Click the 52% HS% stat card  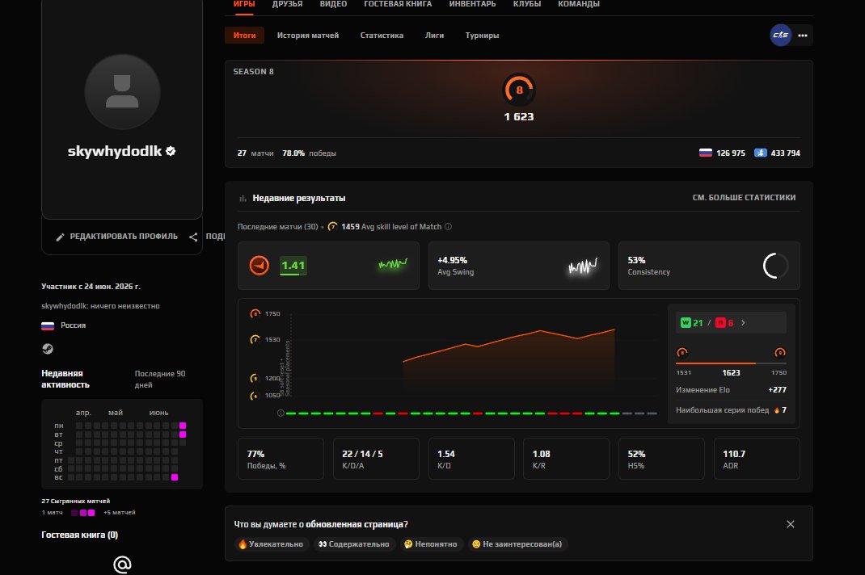pos(661,459)
